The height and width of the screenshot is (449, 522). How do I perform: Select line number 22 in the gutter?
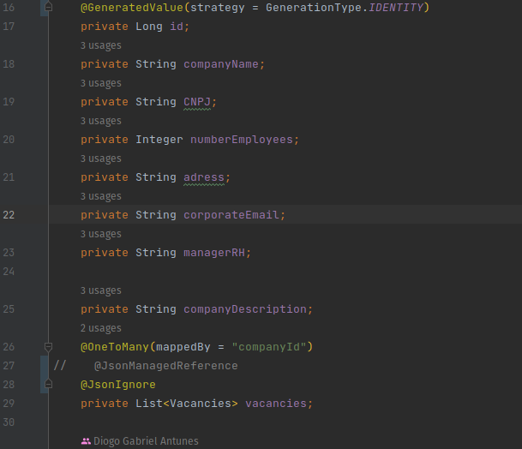pyautogui.click(x=9, y=215)
